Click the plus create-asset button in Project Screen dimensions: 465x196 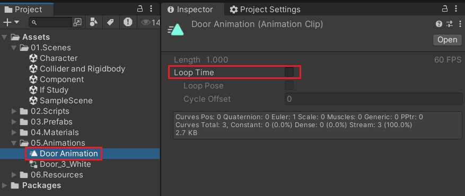[x=11, y=22]
